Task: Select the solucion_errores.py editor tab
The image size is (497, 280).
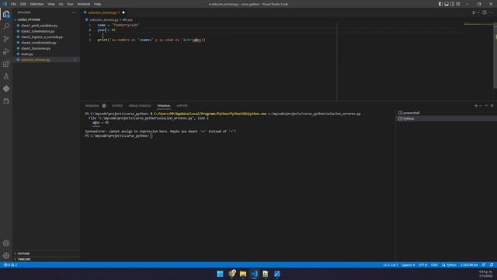Action: (x=104, y=12)
